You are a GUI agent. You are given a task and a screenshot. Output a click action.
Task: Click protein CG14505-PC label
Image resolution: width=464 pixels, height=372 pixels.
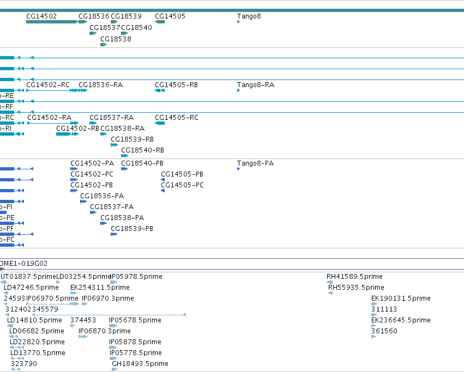tap(182, 185)
